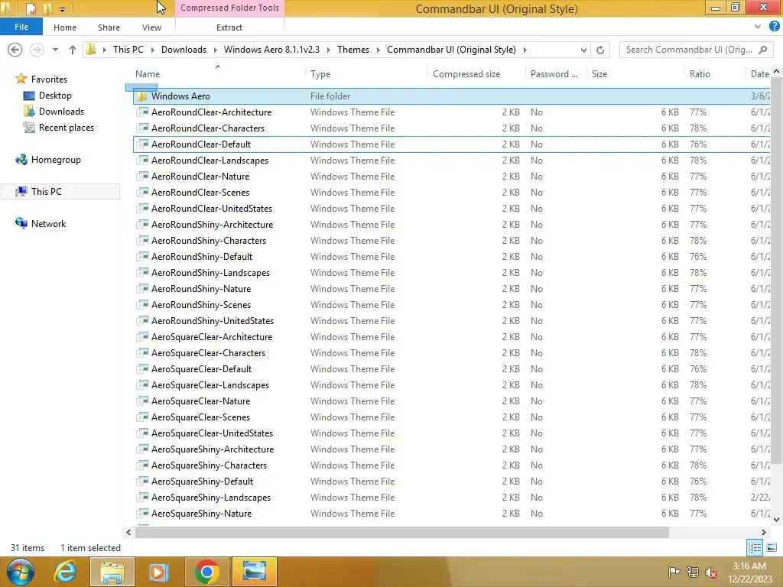The height and width of the screenshot is (587, 783).
Task: Select the AeroSquareClear-Scenes file icon
Action: 143,417
